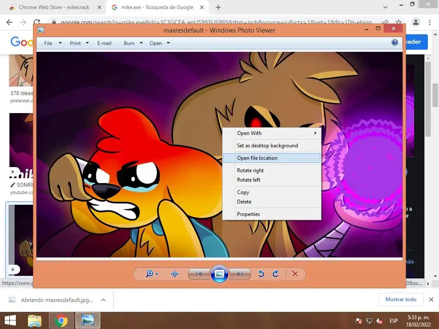
Task: Click E-mail in the toolbar
Action: (105, 43)
